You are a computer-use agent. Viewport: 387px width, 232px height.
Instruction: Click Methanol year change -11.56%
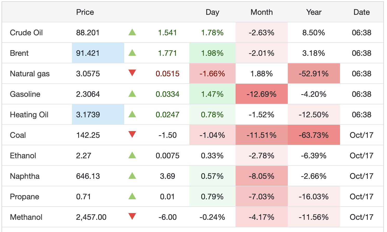click(x=314, y=217)
